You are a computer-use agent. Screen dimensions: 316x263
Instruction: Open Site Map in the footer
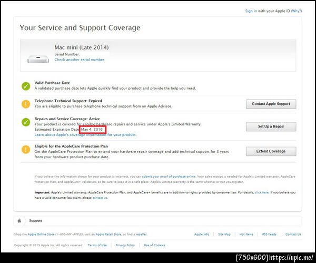coord(224,235)
